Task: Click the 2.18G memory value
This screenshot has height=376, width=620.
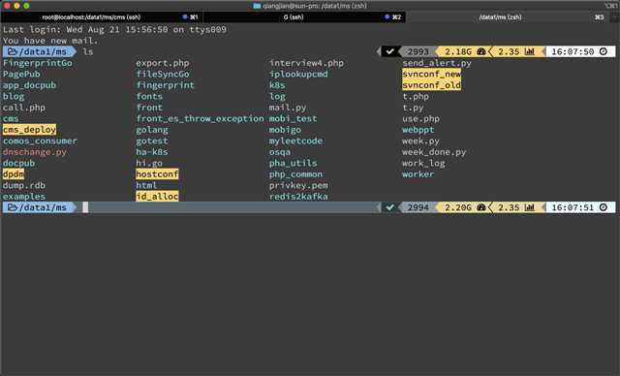Action: click(x=458, y=51)
